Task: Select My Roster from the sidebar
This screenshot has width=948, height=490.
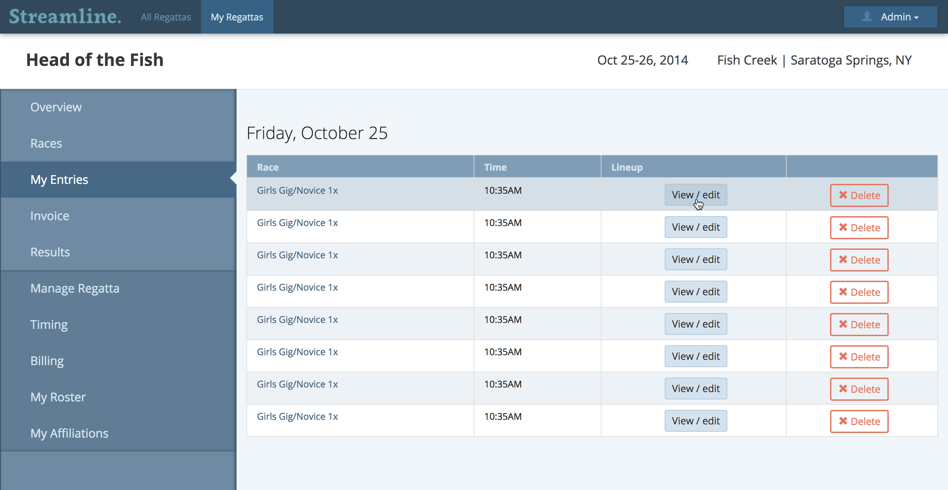Action: 58,397
